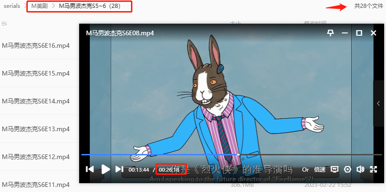Click the total duration 00:26:18
The width and height of the screenshot is (386, 192).
coord(169,170)
